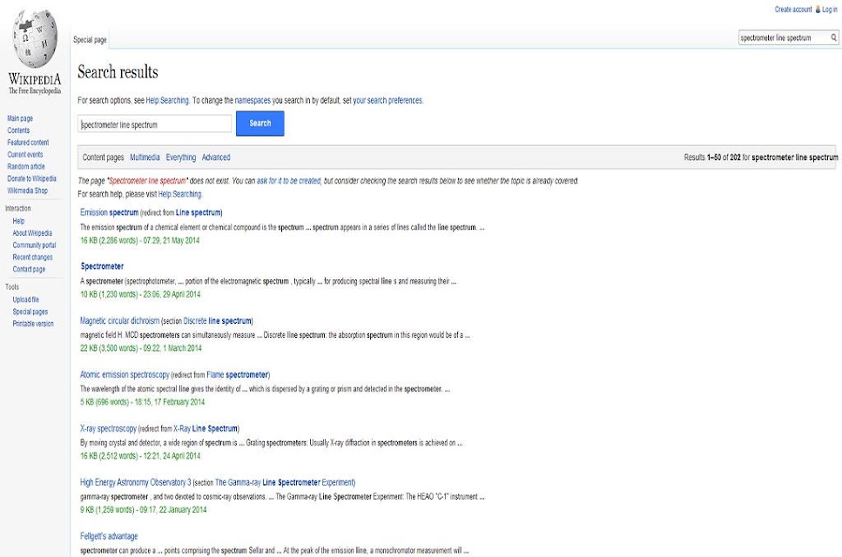Open the Create account link
Viewport: 842px width, 557px height.
(x=792, y=9)
